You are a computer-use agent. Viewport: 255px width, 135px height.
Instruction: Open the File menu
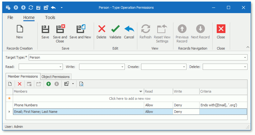pyautogui.click(x=10, y=17)
